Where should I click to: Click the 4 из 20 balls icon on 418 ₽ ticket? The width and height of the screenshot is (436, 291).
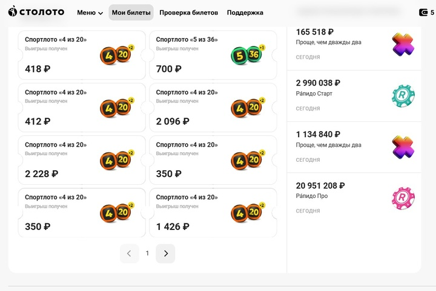coord(117,54)
